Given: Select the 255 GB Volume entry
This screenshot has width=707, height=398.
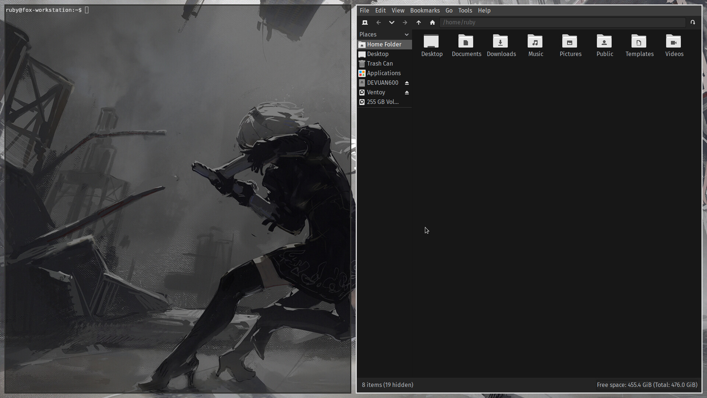Looking at the screenshot, I should click(382, 102).
